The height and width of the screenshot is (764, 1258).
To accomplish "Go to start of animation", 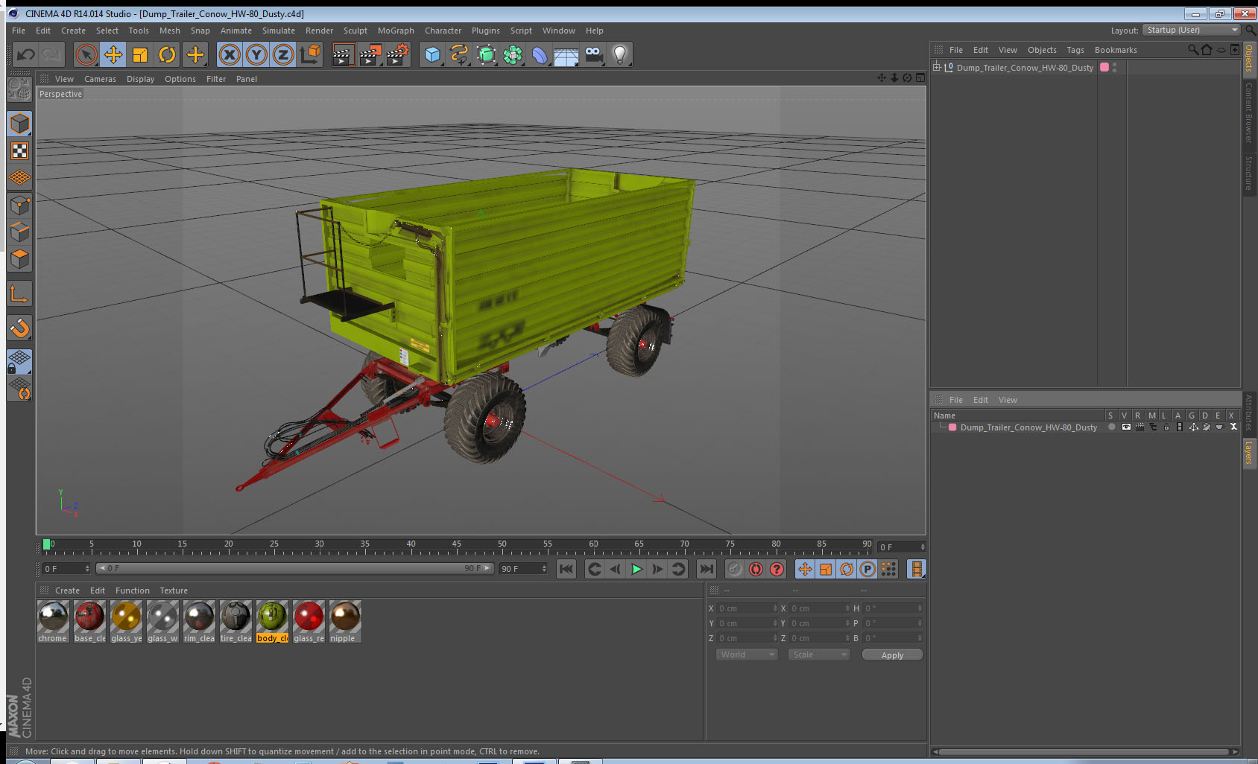I will 566,569.
